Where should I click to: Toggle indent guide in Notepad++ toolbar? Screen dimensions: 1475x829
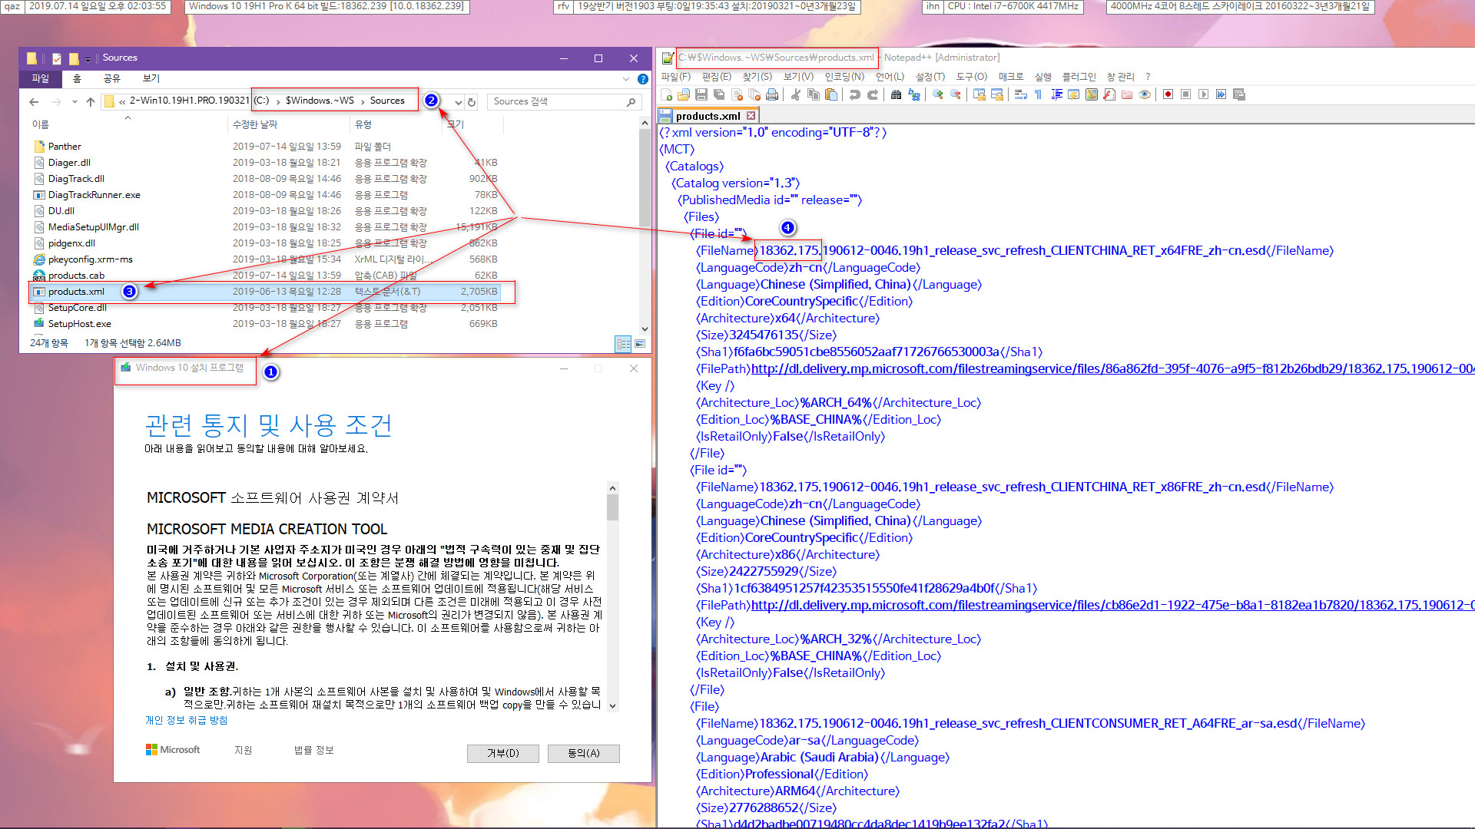(1057, 94)
